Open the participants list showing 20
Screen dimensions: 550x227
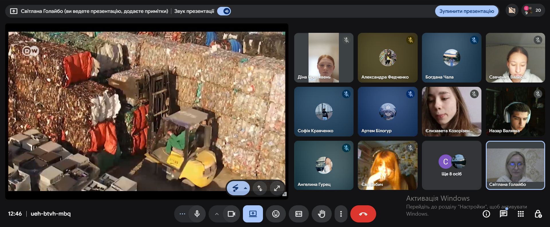point(533,11)
